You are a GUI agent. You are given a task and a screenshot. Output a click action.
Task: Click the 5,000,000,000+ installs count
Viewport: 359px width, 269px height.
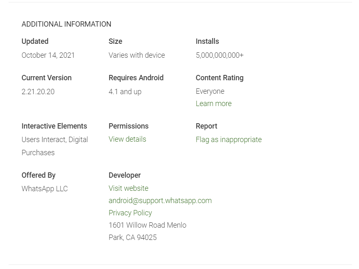tap(219, 55)
